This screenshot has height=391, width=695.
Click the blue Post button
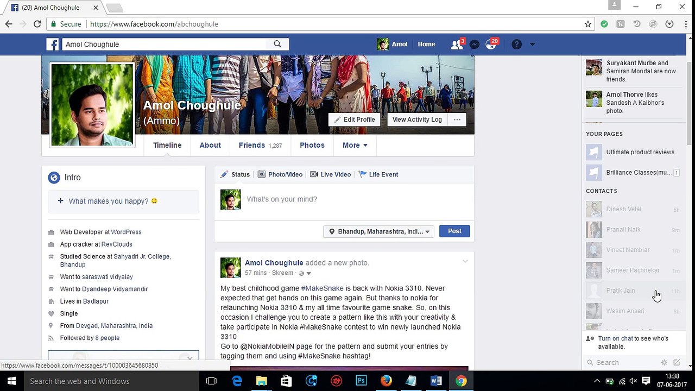pyautogui.click(x=454, y=231)
